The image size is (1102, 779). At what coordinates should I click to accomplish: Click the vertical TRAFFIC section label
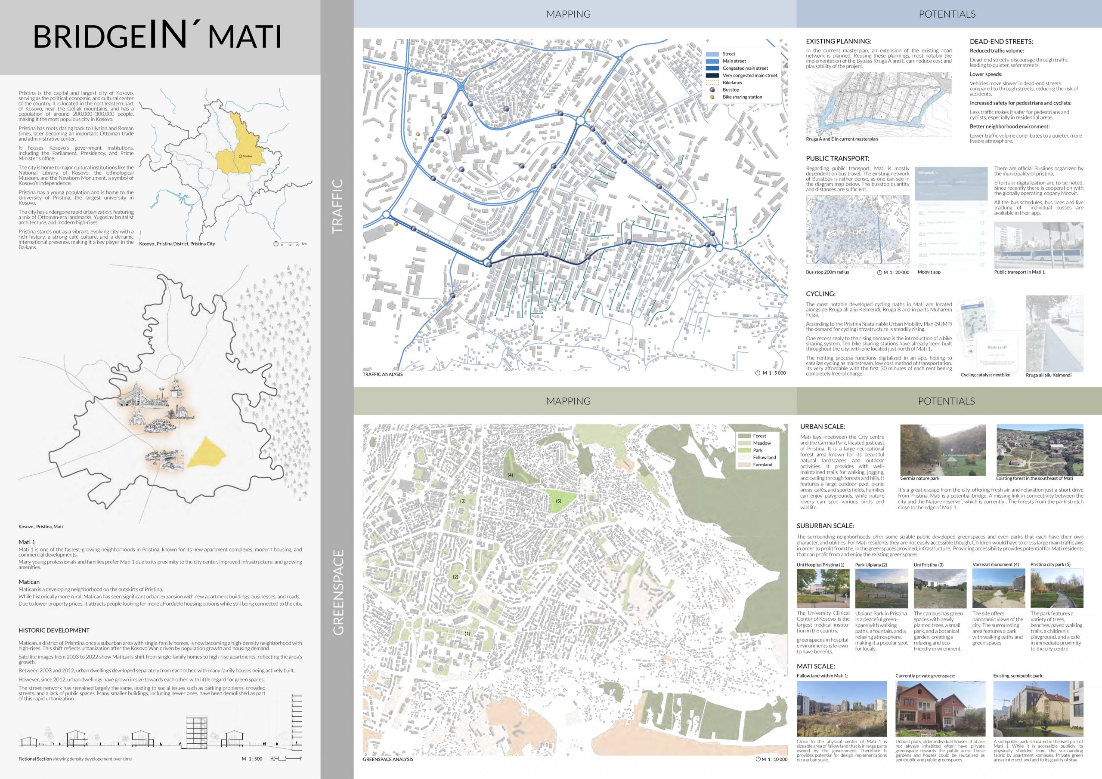point(337,206)
